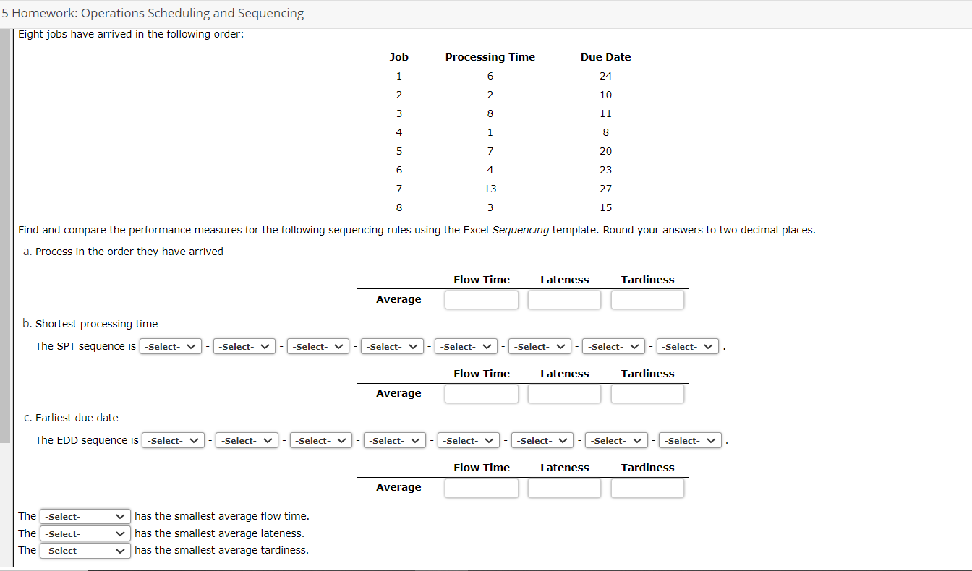Click the seventh SPT sequence dropdown
972x571 pixels.
tap(613, 346)
